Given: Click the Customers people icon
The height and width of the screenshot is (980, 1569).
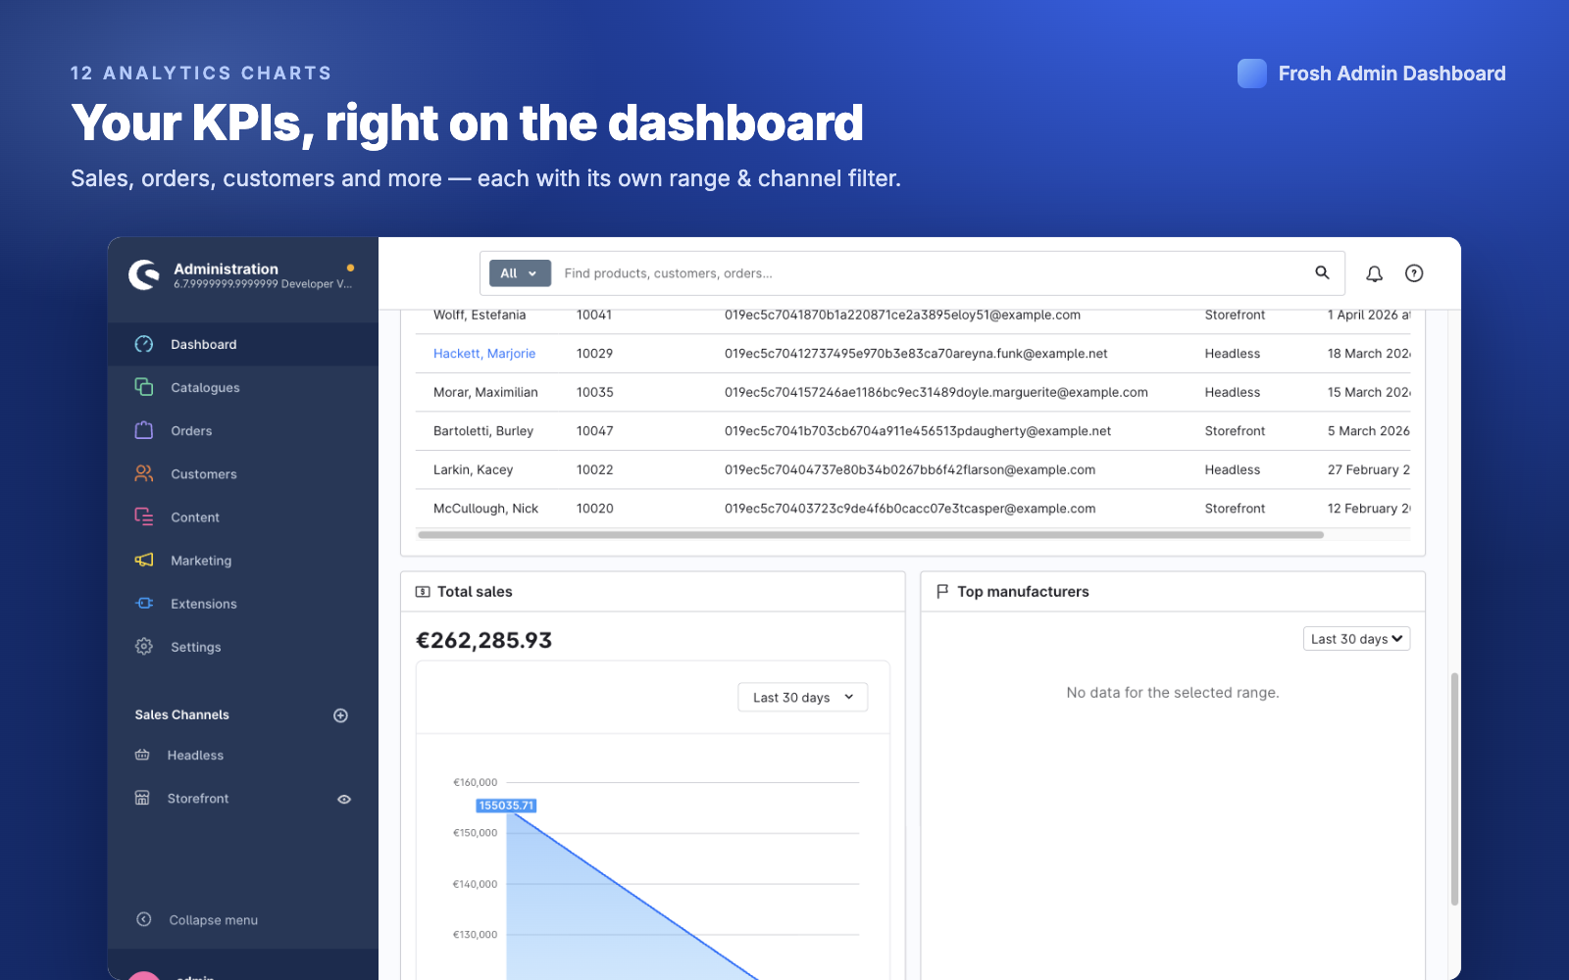Looking at the screenshot, I should tap(144, 473).
